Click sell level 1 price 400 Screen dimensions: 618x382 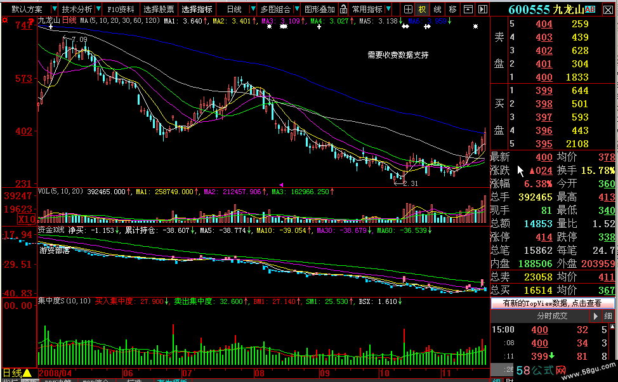(x=544, y=77)
